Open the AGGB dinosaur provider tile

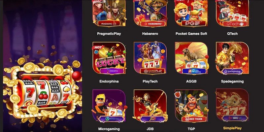pyautogui.click(x=191, y=58)
